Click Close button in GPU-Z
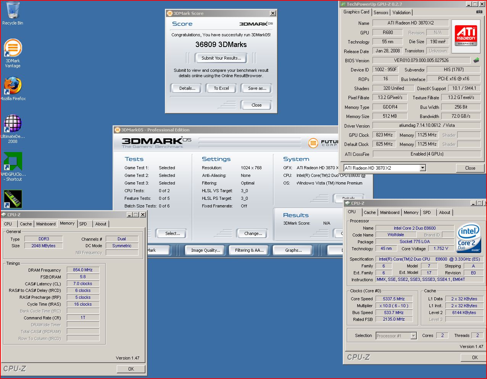 470,168
